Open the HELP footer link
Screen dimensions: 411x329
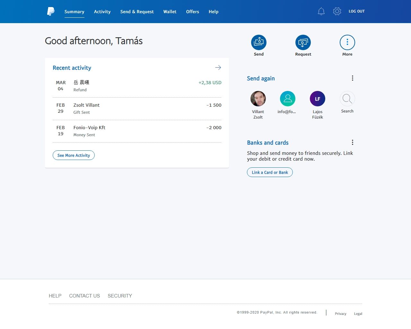coord(55,296)
